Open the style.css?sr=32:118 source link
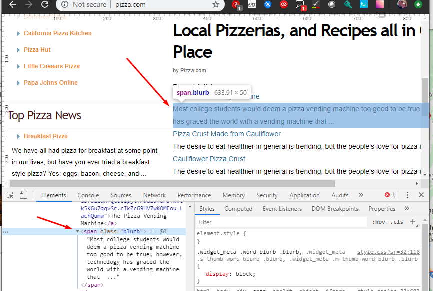This screenshot has height=291, width=433. 388,252
